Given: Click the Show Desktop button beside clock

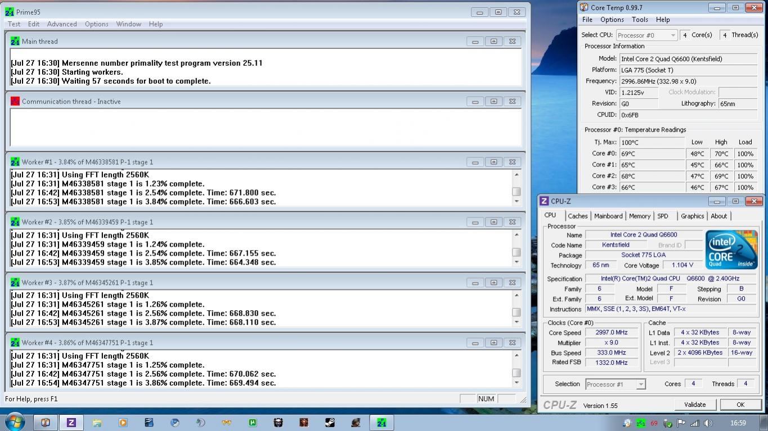Looking at the screenshot, I should 763,423.
